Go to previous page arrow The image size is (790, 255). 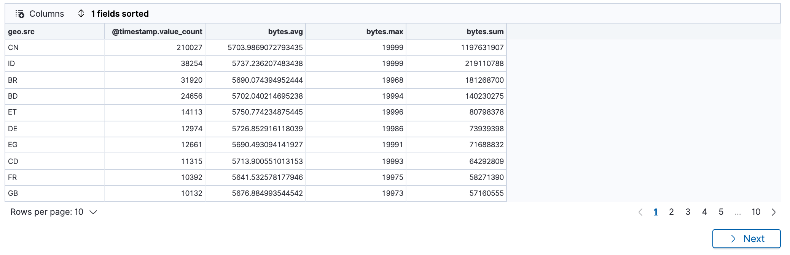point(640,212)
